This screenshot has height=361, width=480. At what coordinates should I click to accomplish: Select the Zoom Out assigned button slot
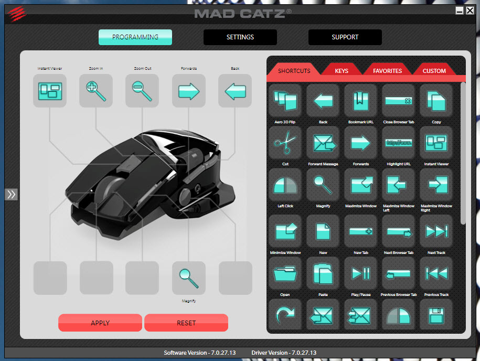click(142, 91)
